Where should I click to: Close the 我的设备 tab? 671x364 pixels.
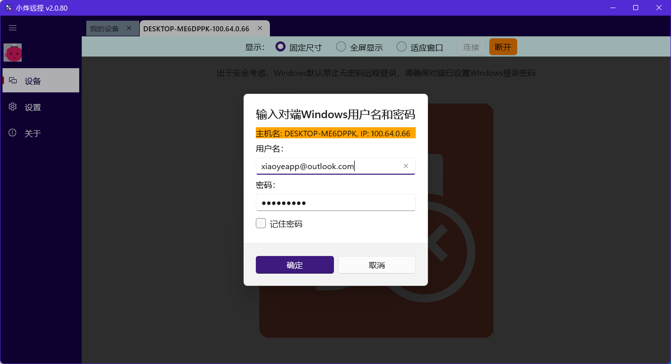[x=129, y=28]
